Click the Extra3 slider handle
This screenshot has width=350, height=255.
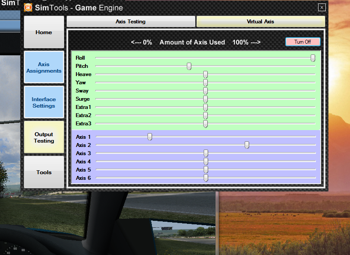205,124
